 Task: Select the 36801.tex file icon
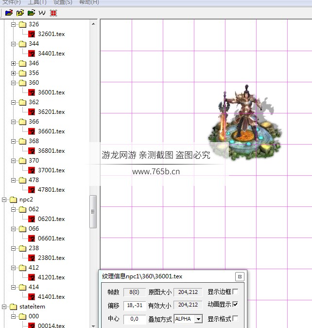click(x=32, y=150)
